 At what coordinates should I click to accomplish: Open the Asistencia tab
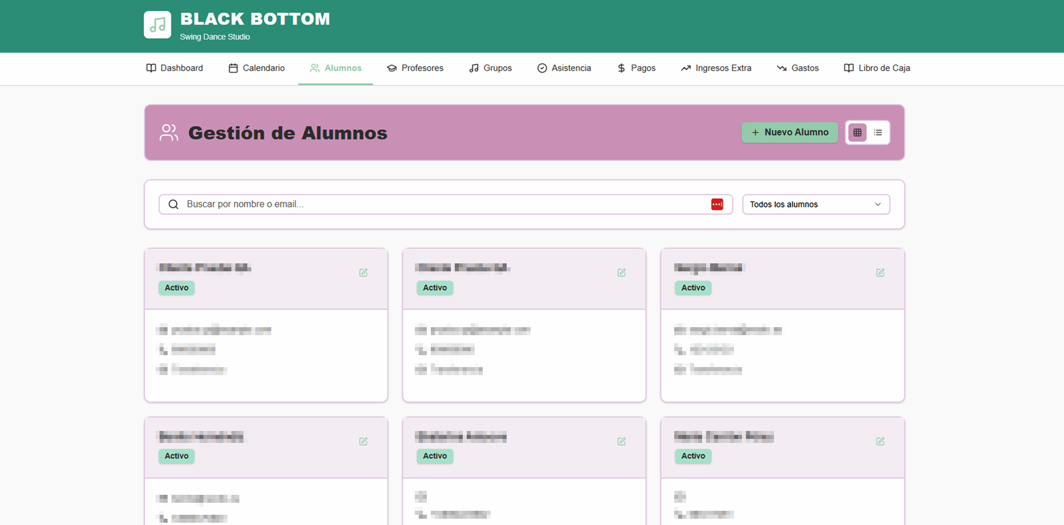coord(564,68)
